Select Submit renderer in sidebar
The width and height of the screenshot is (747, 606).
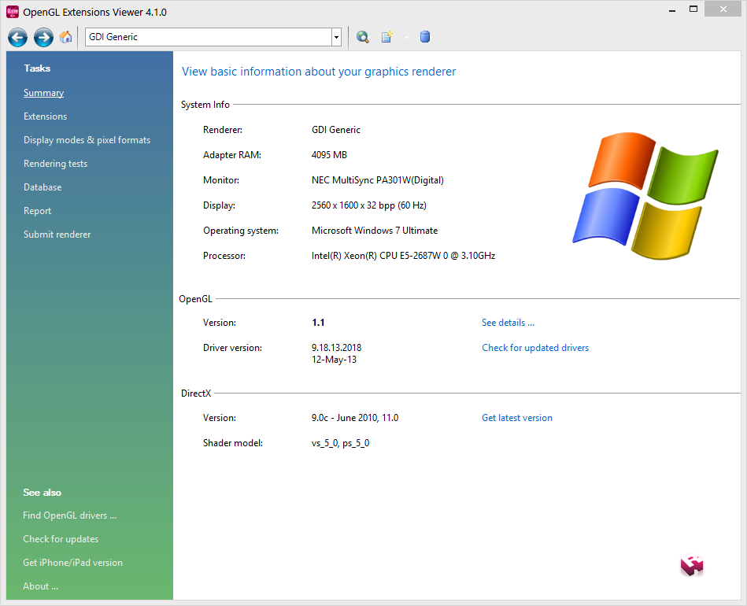tap(57, 235)
